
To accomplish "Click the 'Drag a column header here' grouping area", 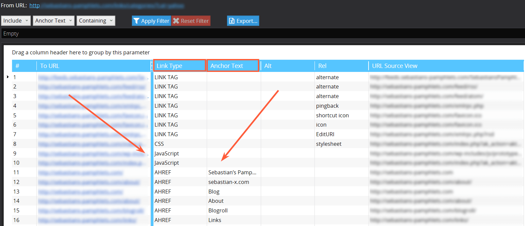I will pos(81,52).
